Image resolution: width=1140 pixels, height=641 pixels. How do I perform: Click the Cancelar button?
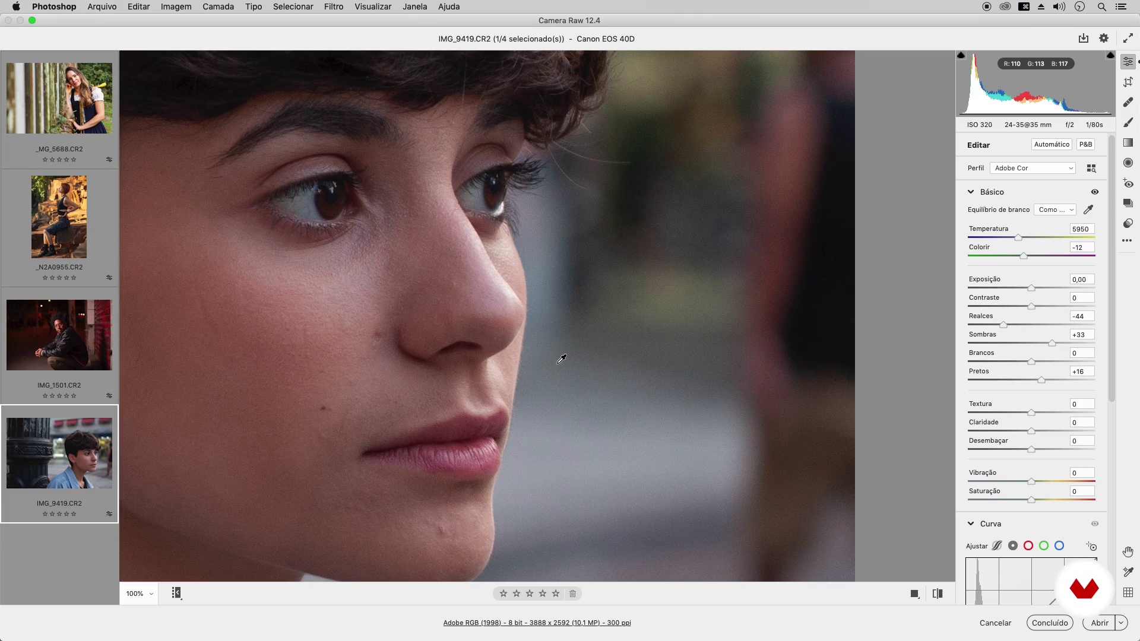click(995, 623)
